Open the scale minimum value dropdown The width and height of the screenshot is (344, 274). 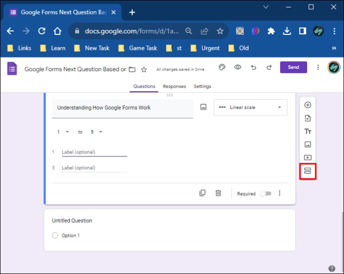click(63, 132)
